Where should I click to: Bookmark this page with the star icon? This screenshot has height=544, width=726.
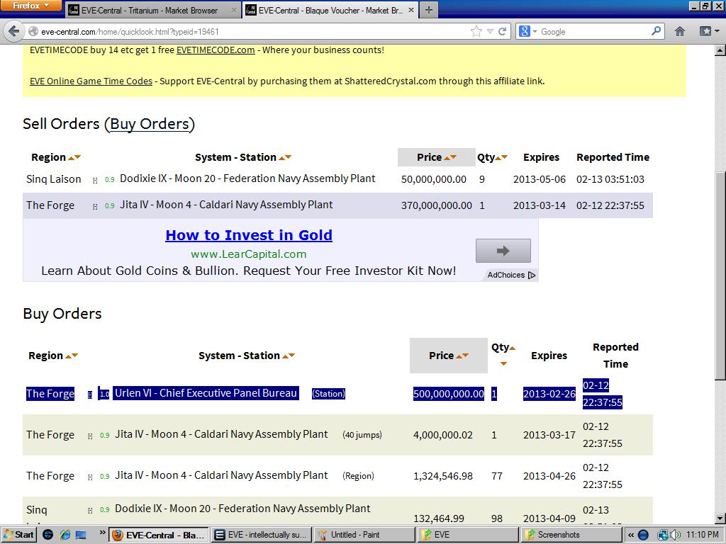point(476,31)
